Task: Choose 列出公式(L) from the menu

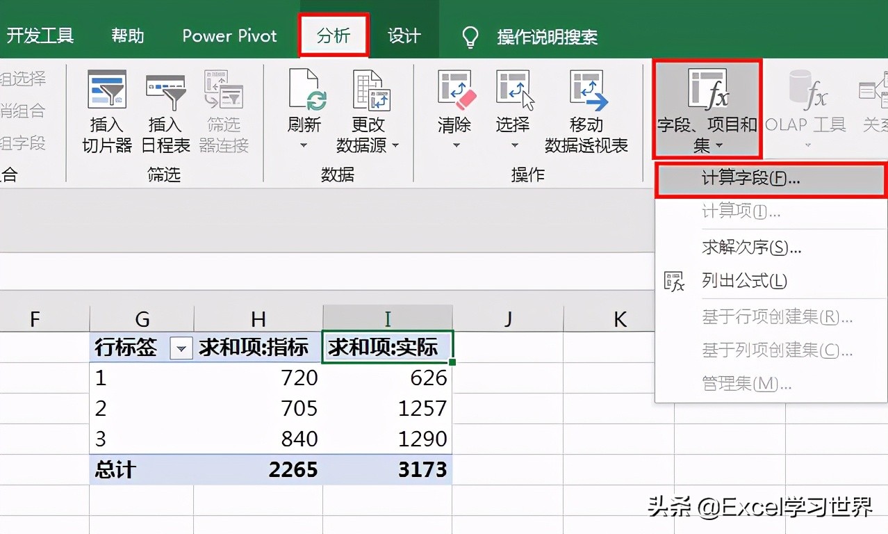Action: point(771,281)
